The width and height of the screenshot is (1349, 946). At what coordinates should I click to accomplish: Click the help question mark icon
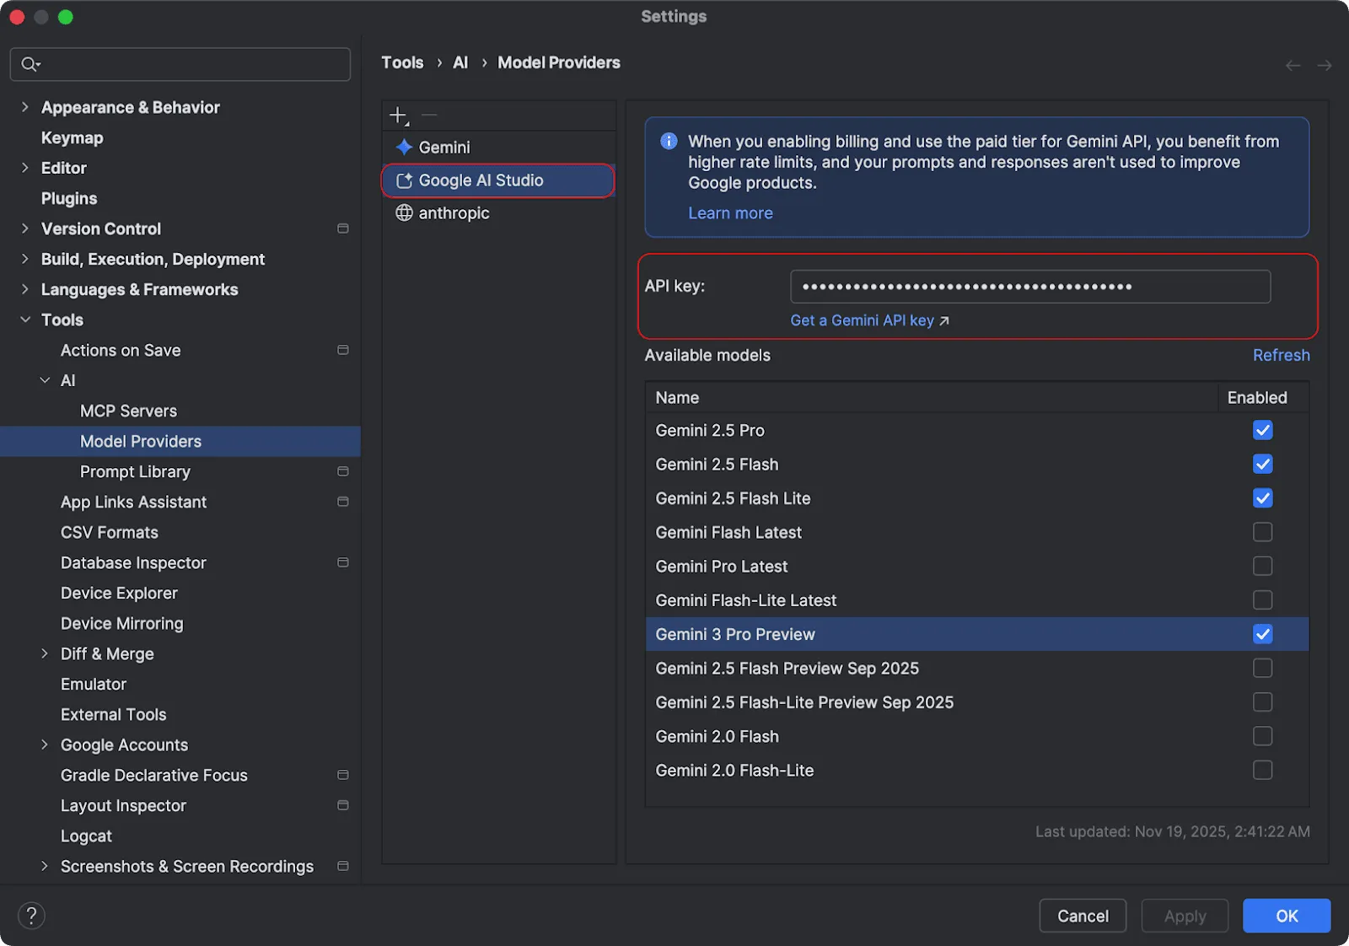coord(31,916)
